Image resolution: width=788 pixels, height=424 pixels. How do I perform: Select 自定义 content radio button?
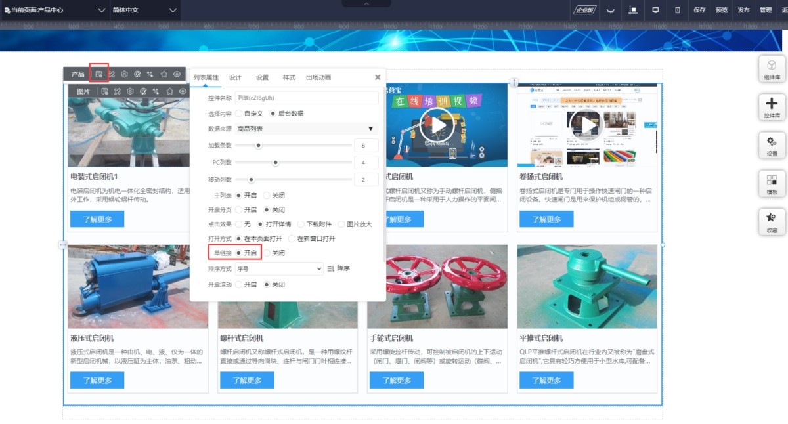[x=239, y=114]
